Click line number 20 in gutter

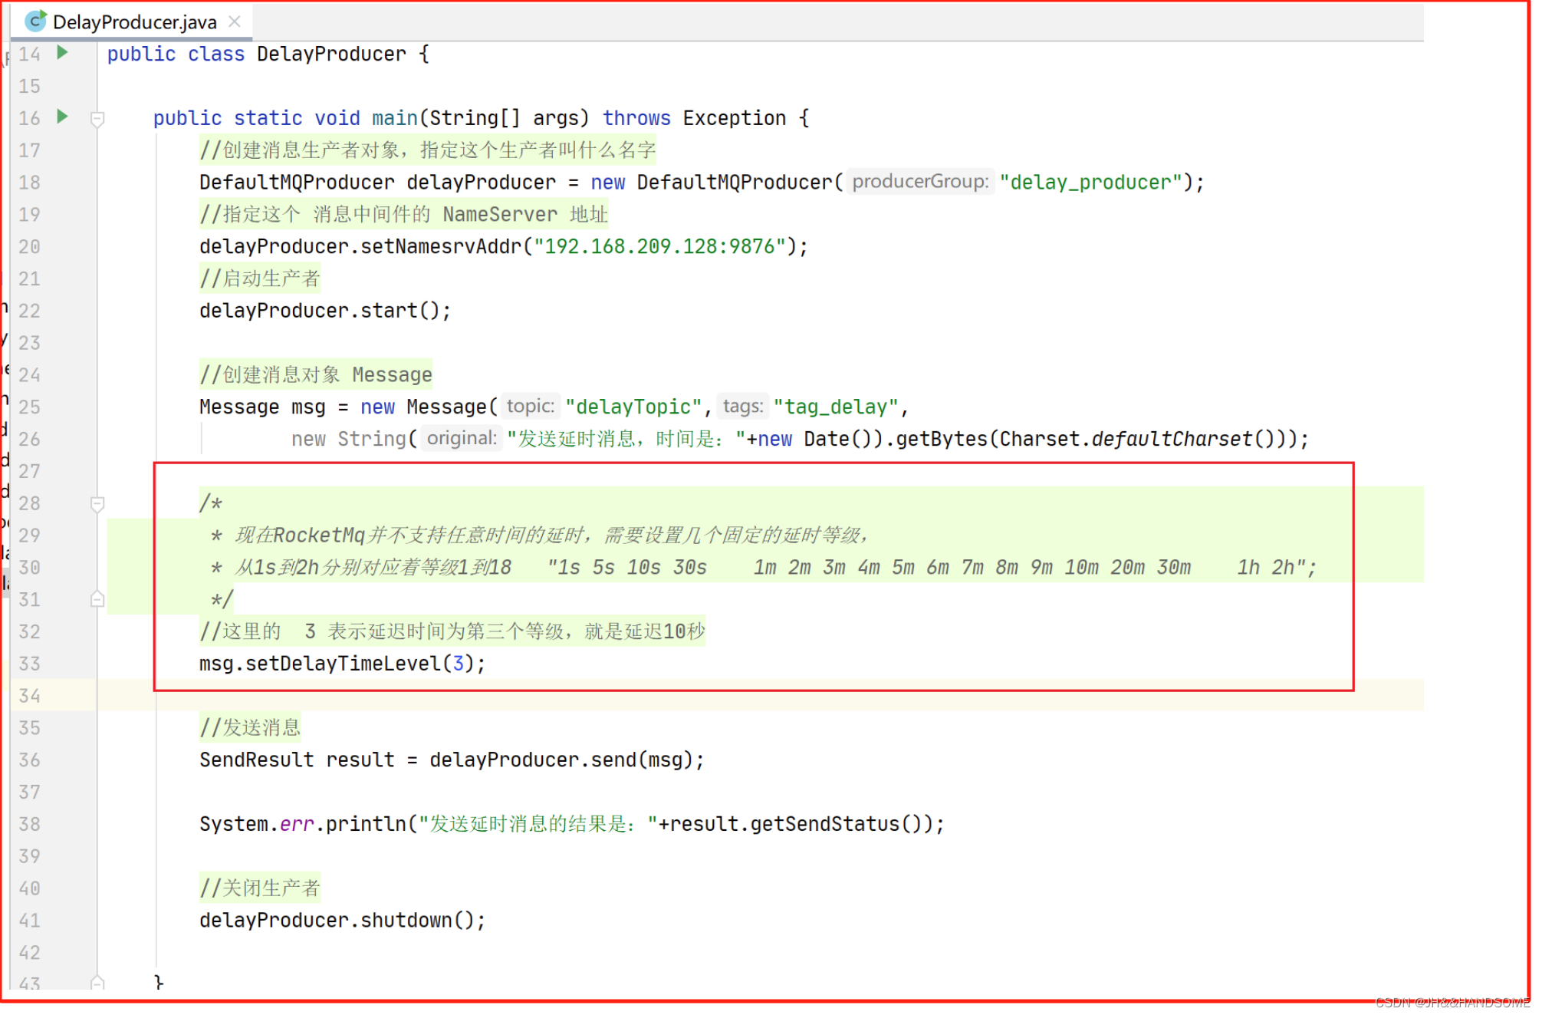coord(29,246)
